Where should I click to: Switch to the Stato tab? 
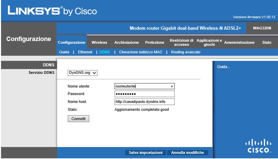click(267, 42)
